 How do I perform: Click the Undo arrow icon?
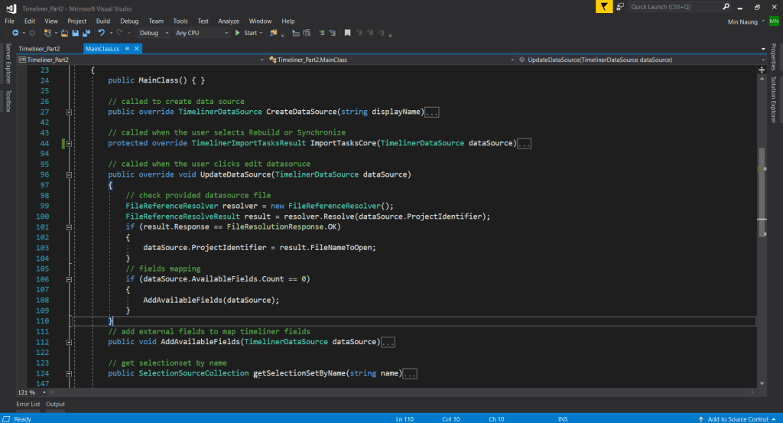coord(100,33)
